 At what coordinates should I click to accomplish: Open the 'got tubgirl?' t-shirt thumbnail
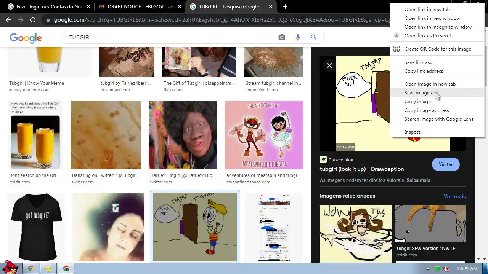36,227
